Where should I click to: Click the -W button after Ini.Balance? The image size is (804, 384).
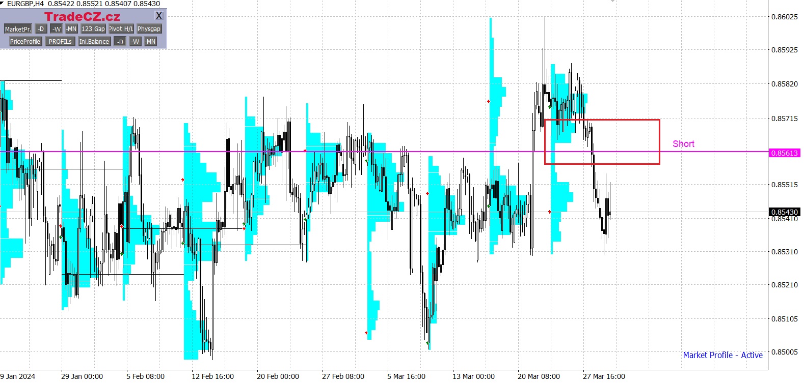click(135, 42)
